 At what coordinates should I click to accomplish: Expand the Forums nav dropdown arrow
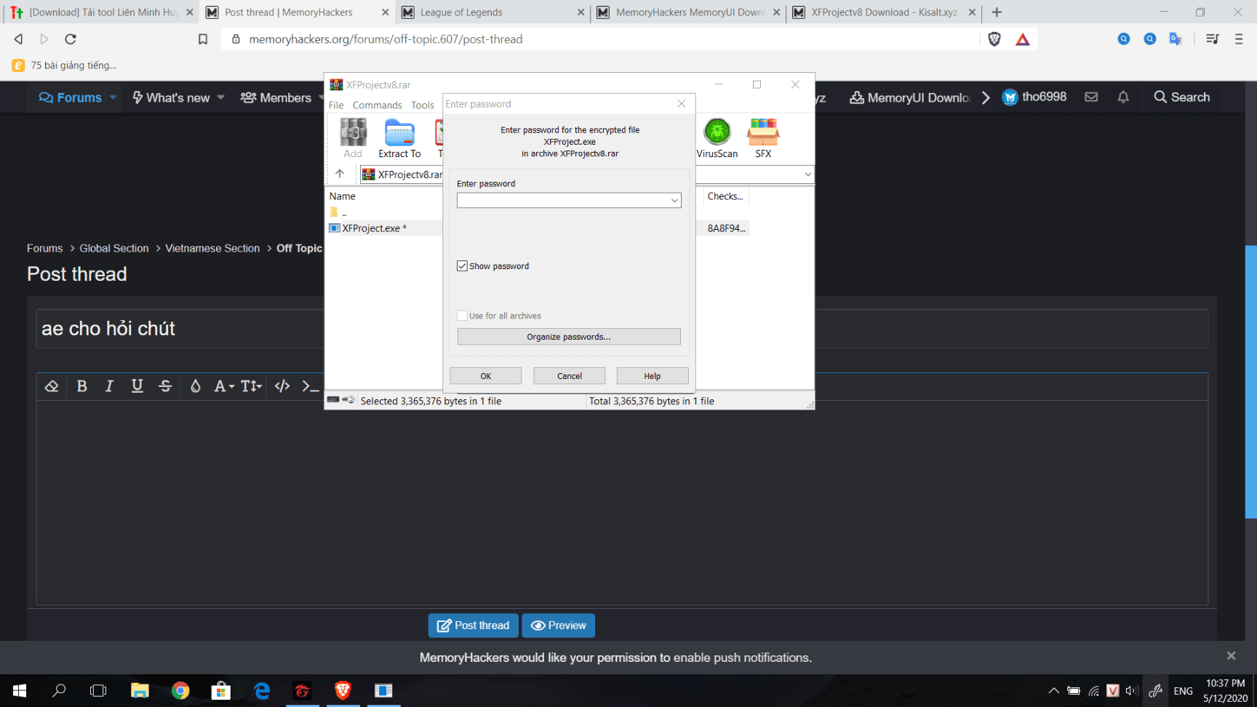(113, 97)
